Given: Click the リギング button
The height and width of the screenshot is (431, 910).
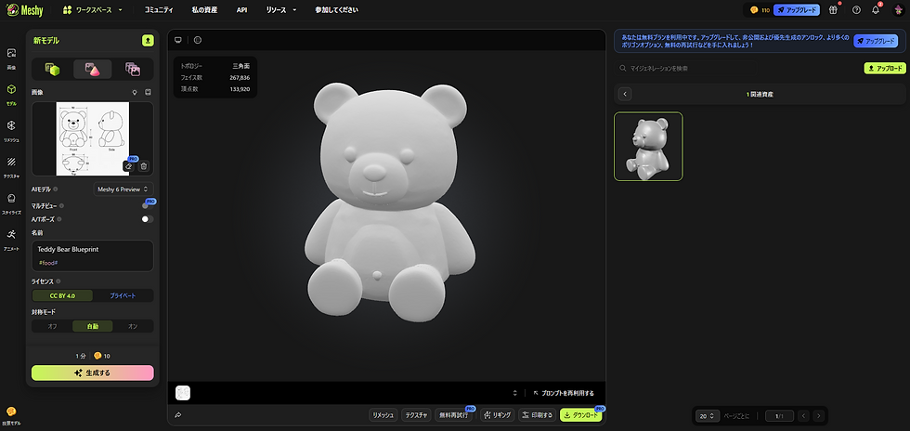Looking at the screenshot, I should click(498, 414).
